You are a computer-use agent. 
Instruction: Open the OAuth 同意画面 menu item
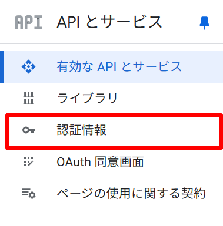[112, 162]
